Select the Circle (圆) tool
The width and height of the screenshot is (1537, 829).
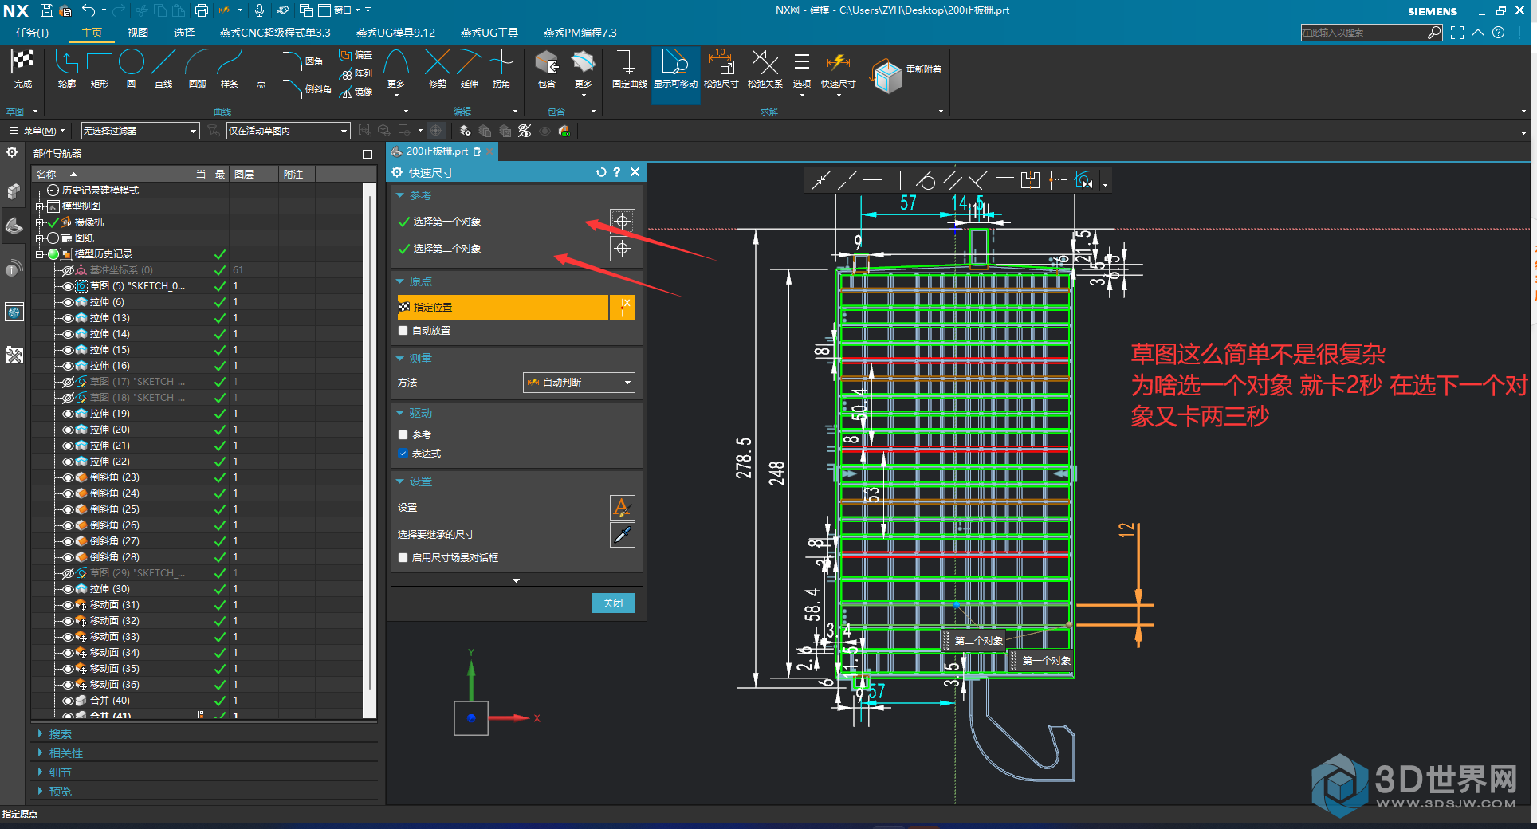pyautogui.click(x=132, y=62)
